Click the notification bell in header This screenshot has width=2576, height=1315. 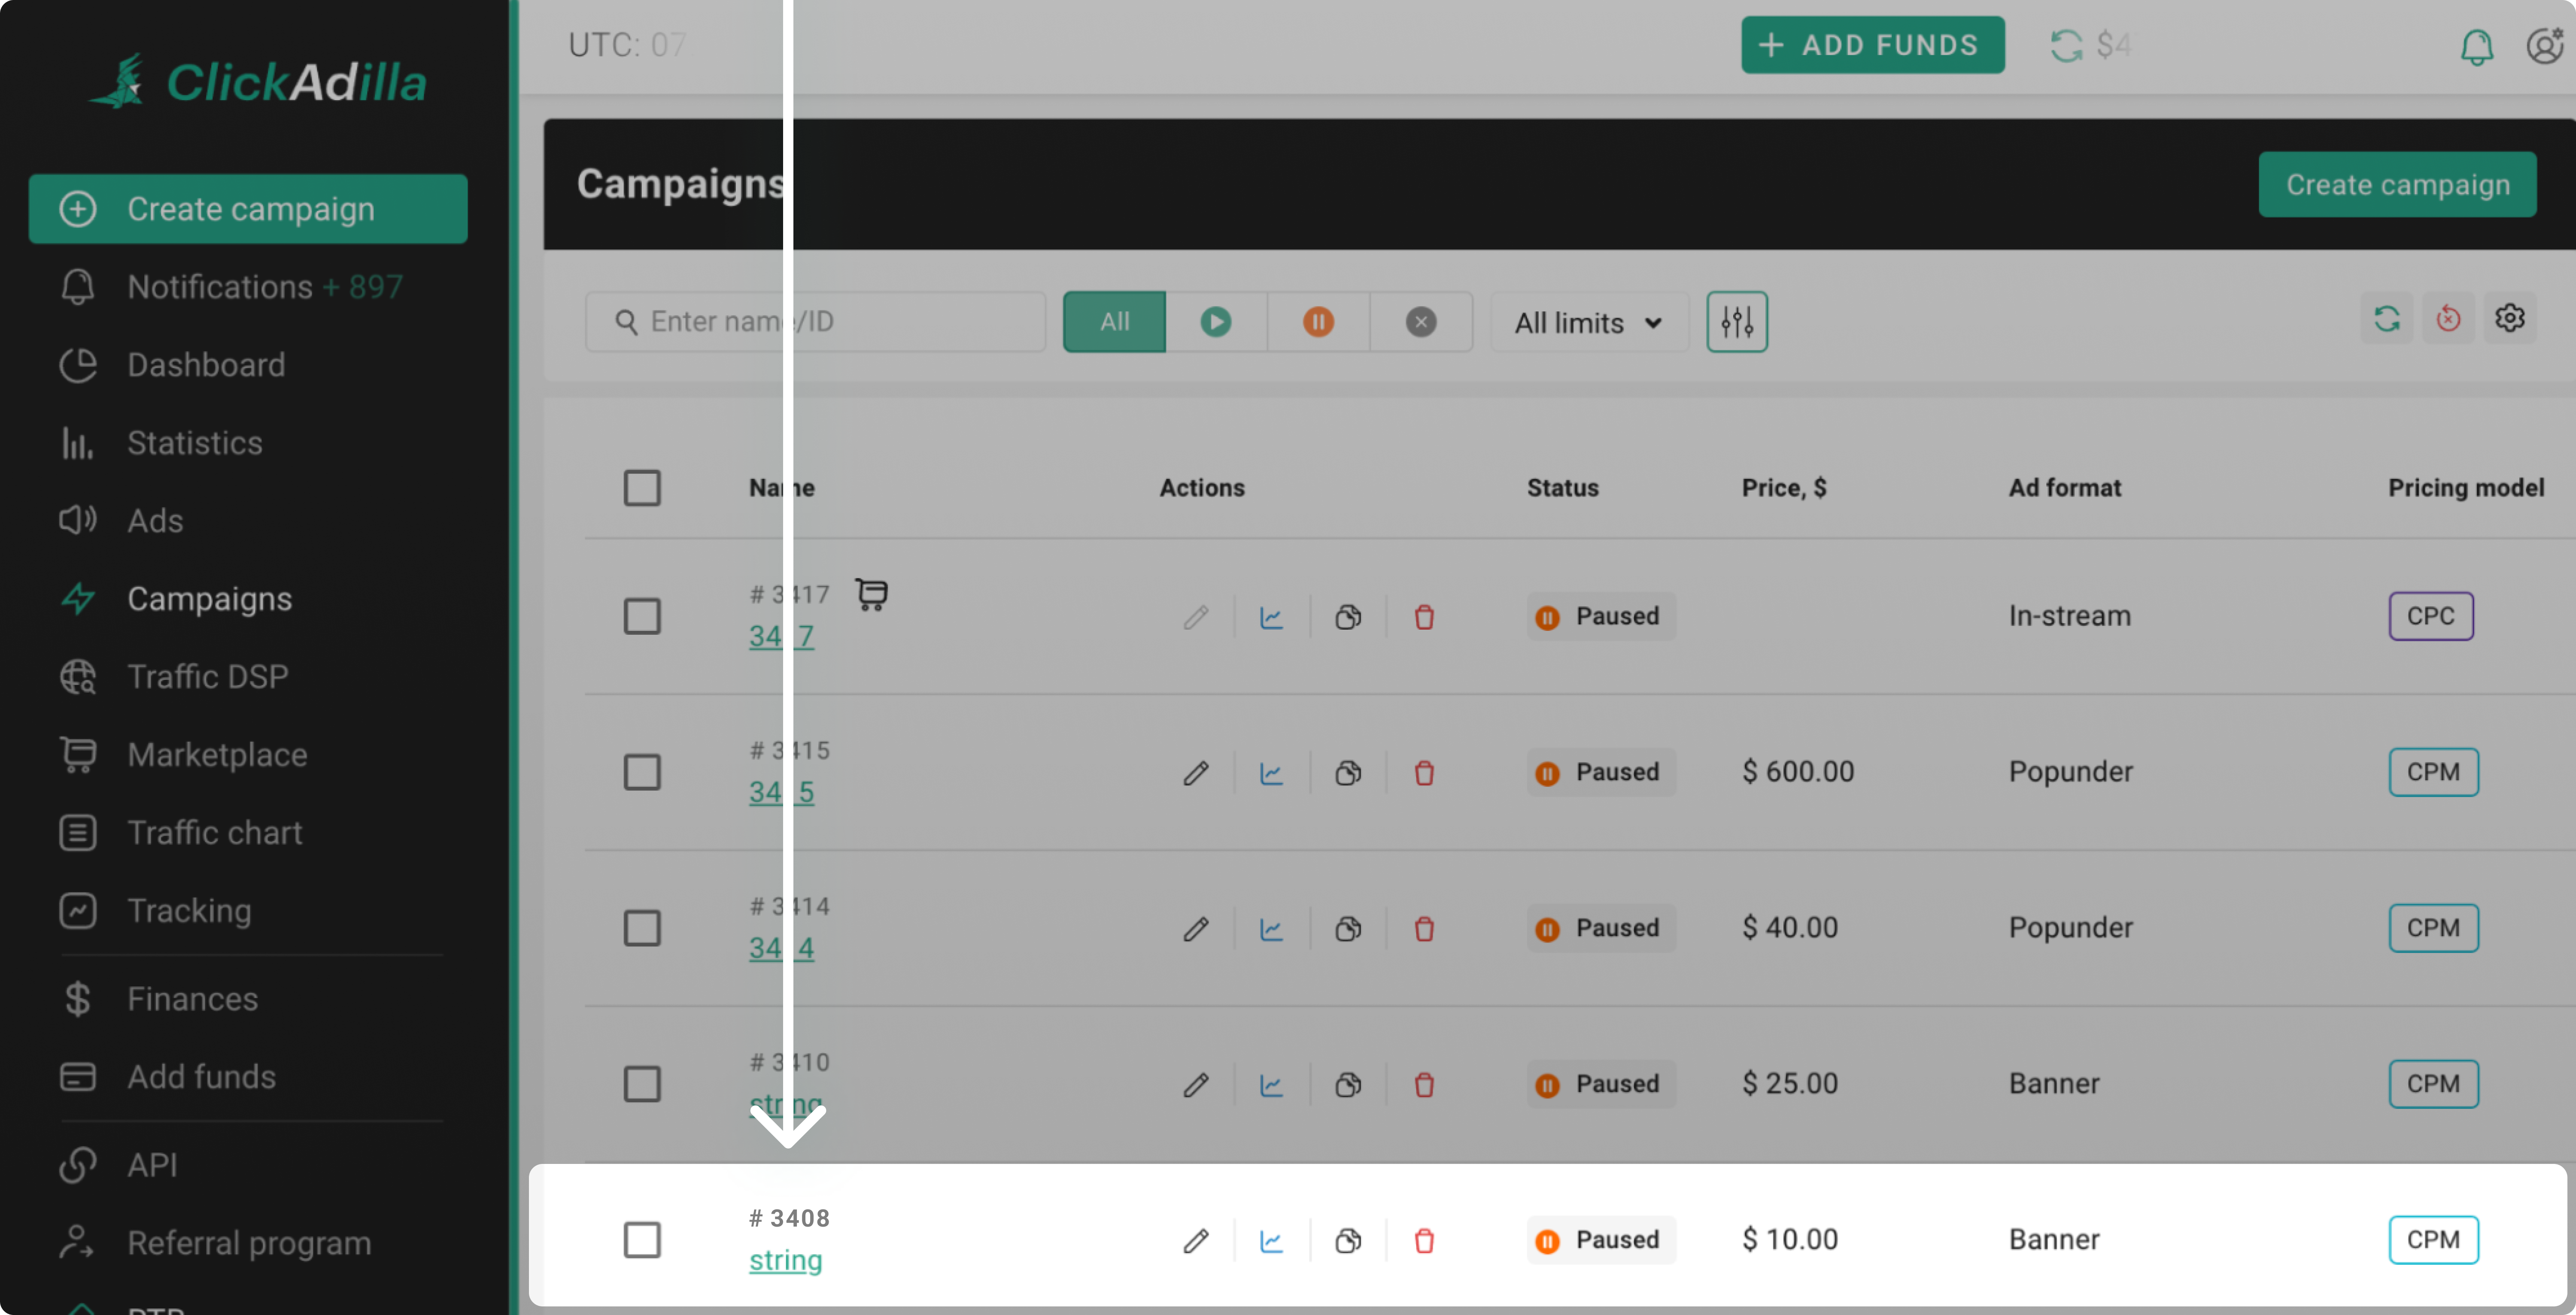click(2476, 46)
